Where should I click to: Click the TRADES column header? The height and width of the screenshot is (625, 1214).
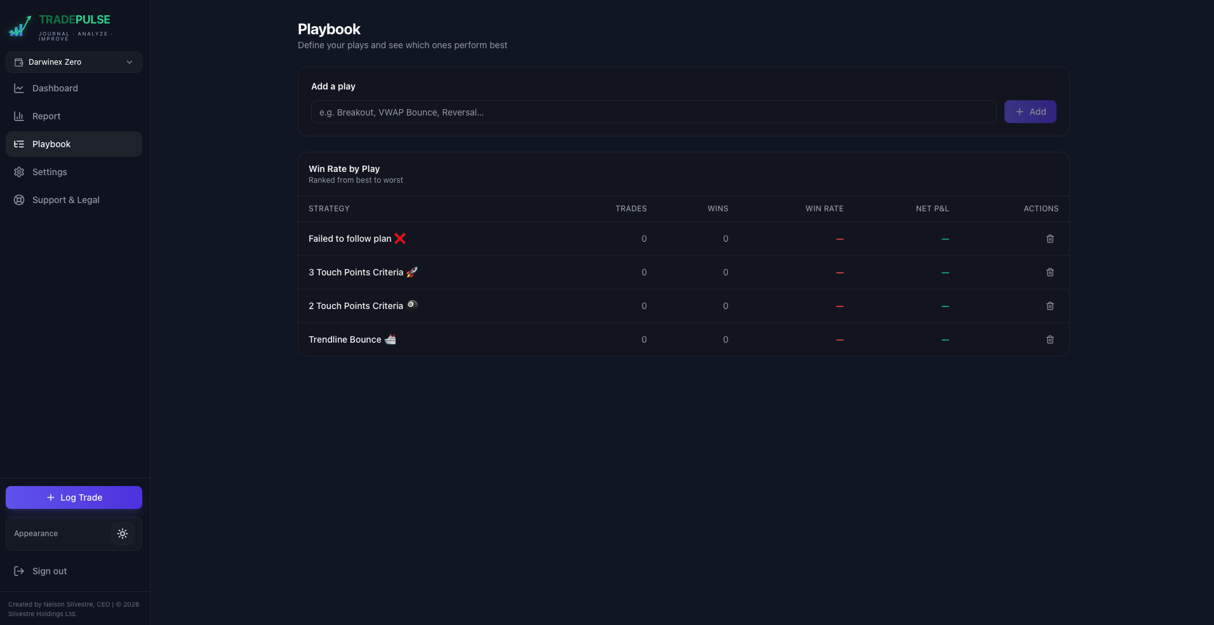pos(631,209)
